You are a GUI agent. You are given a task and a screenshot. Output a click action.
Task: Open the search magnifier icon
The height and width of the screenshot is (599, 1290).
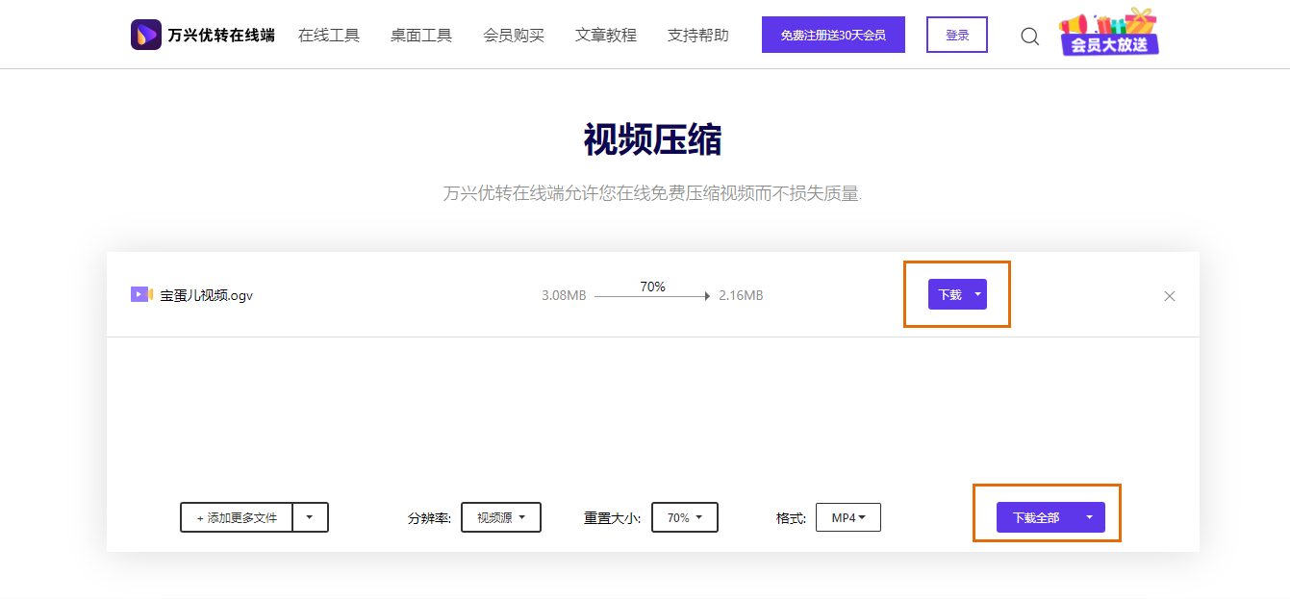point(1029,35)
